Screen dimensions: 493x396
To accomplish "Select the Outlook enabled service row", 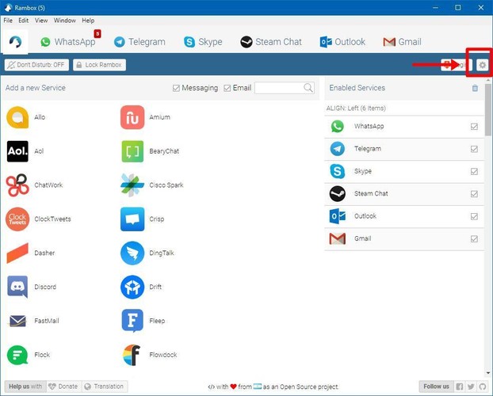I will (x=404, y=216).
